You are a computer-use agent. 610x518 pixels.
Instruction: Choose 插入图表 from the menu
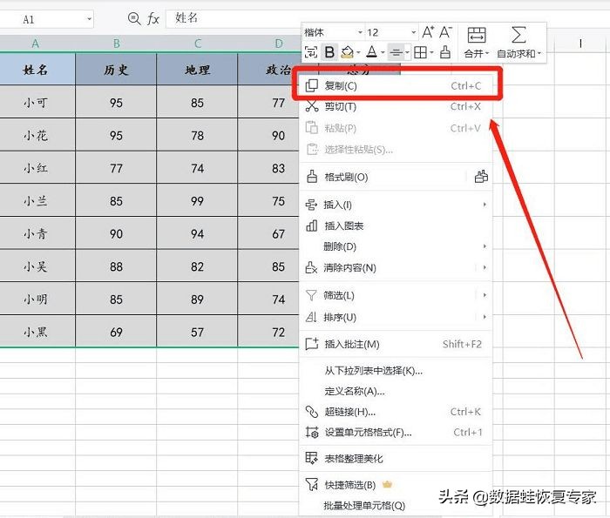pyautogui.click(x=396, y=225)
